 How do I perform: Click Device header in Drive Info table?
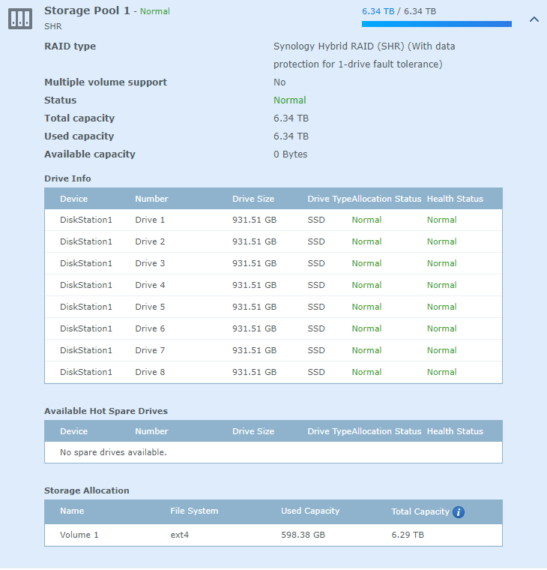[x=73, y=199]
